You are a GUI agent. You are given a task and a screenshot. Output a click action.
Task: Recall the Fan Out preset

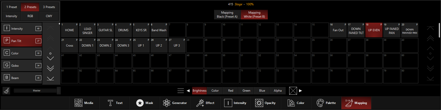pyautogui.click(x=338, y=30)
